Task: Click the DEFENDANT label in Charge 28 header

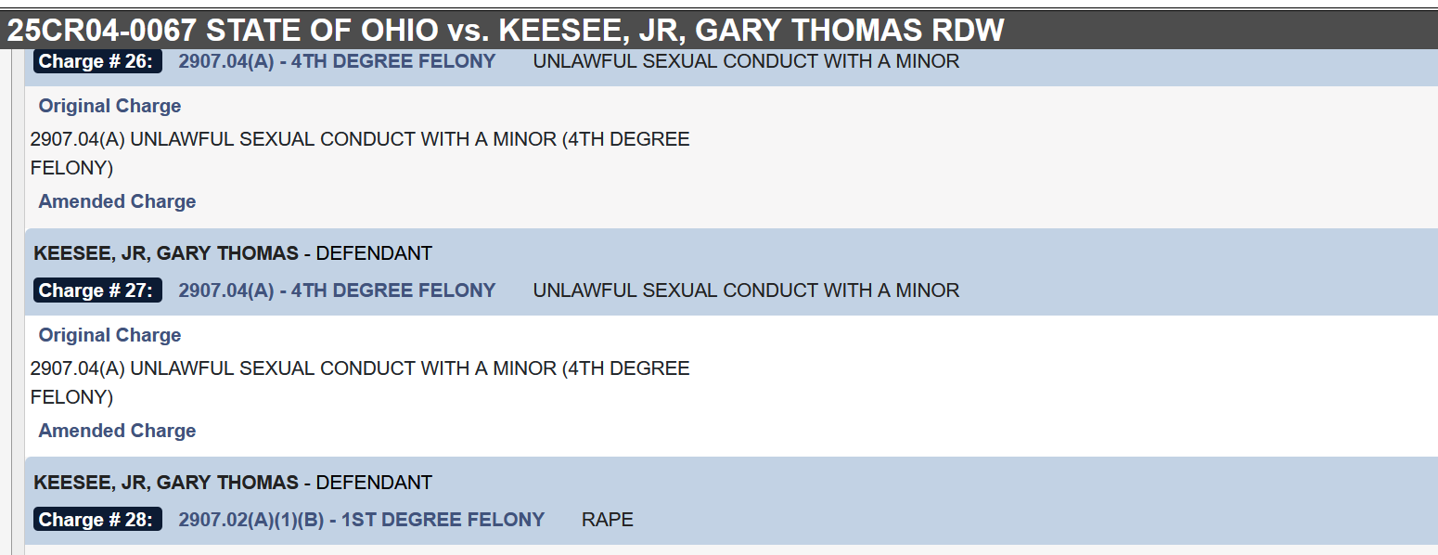Action: click(x=374, y=483)
